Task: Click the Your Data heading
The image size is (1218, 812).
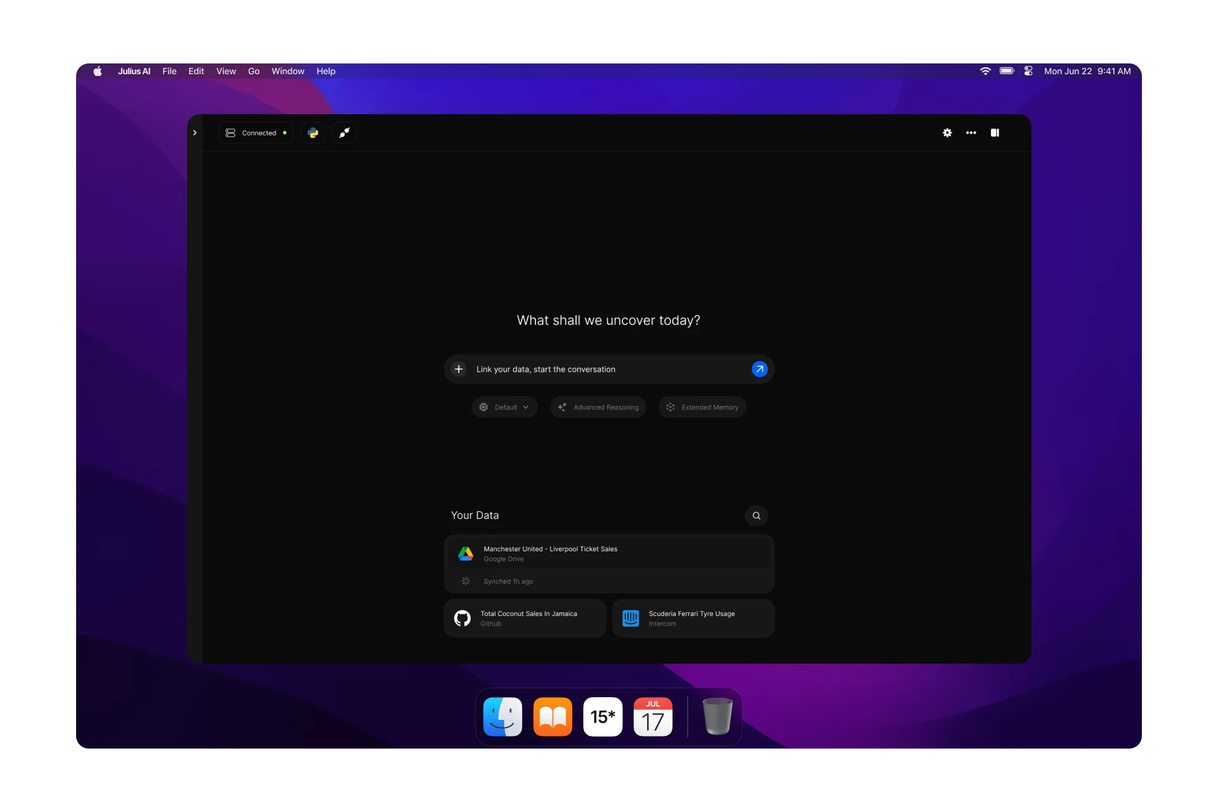Action: click(475, 516)
